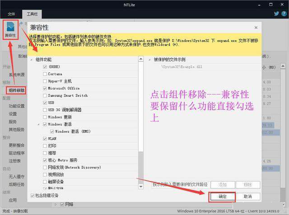Check the 触屏设备 checkbox
The image size is (289, 215).
45,182
